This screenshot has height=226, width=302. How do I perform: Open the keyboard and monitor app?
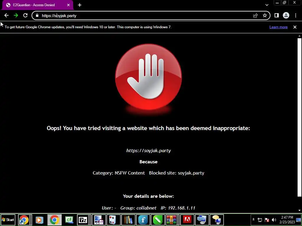tap(202, 220)
